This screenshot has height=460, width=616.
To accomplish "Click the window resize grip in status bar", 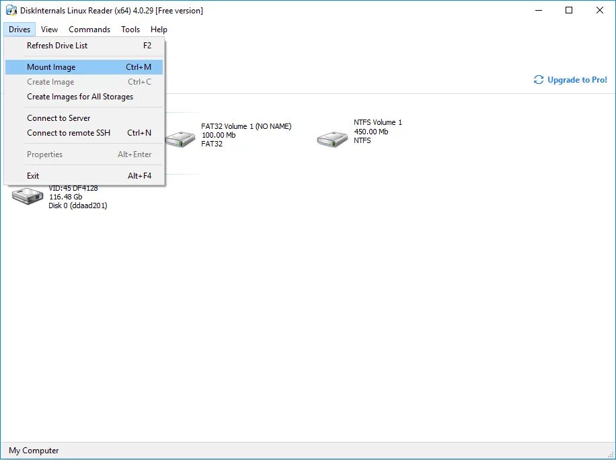I will coord(610,455).
